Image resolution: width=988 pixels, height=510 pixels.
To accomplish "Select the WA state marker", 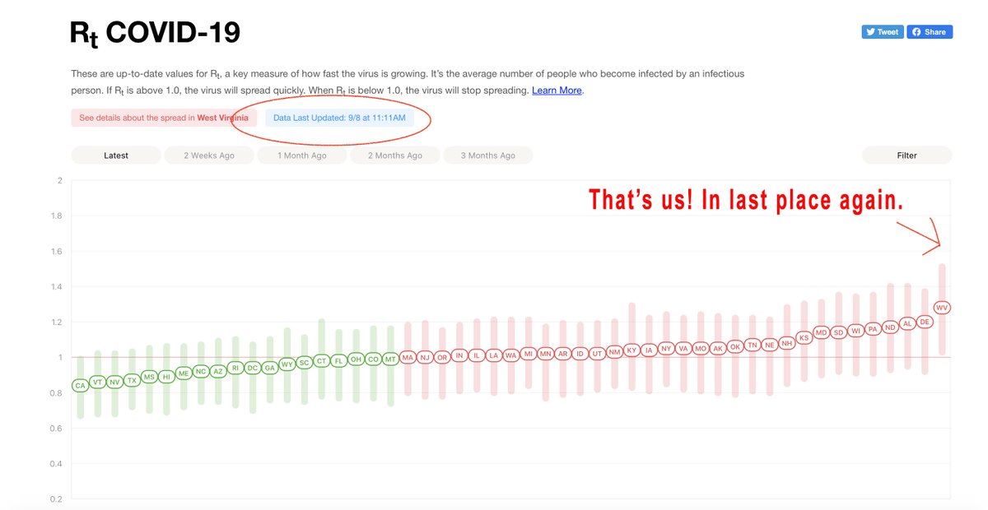I will (511, 355).
